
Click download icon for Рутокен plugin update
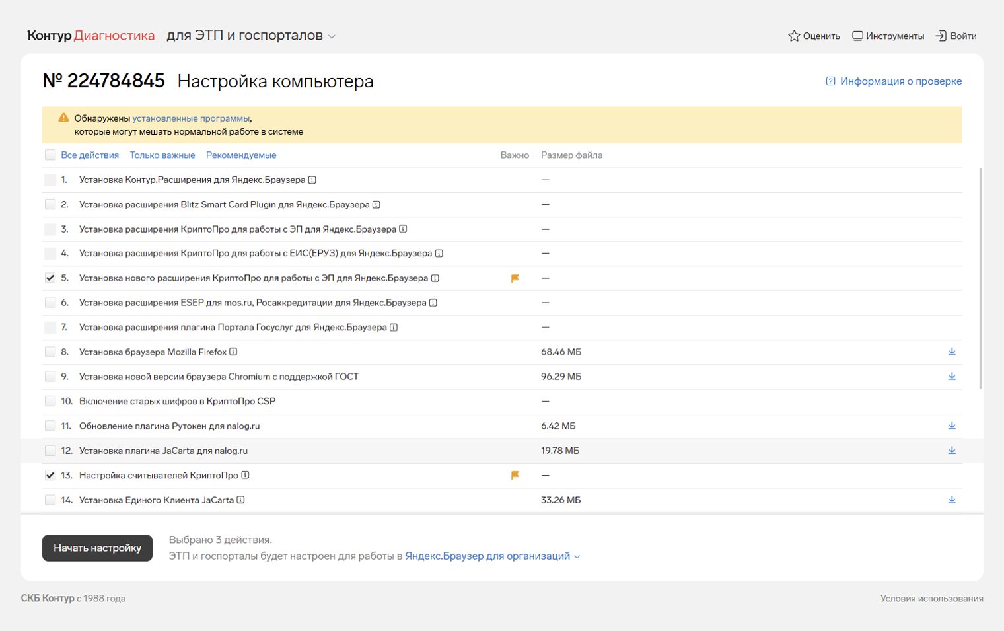point(952,426)
